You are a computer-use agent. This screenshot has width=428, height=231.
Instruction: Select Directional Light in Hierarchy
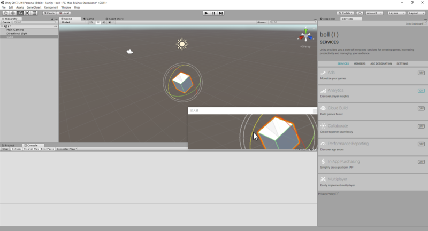pyautogui.click(x=17, y=34)
